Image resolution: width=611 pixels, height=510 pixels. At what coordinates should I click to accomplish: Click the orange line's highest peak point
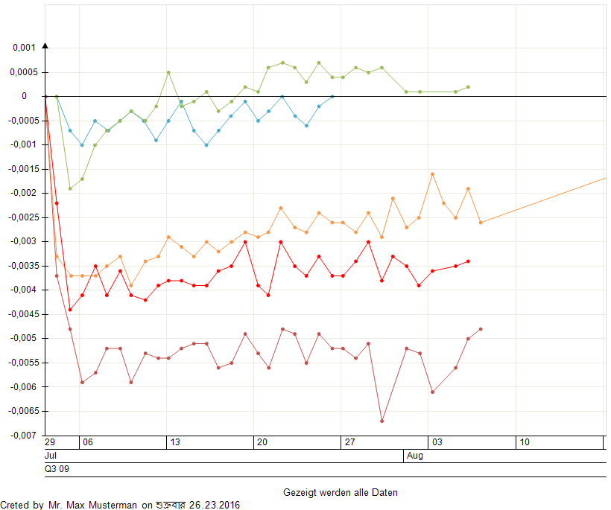click(x=432, y=174)
